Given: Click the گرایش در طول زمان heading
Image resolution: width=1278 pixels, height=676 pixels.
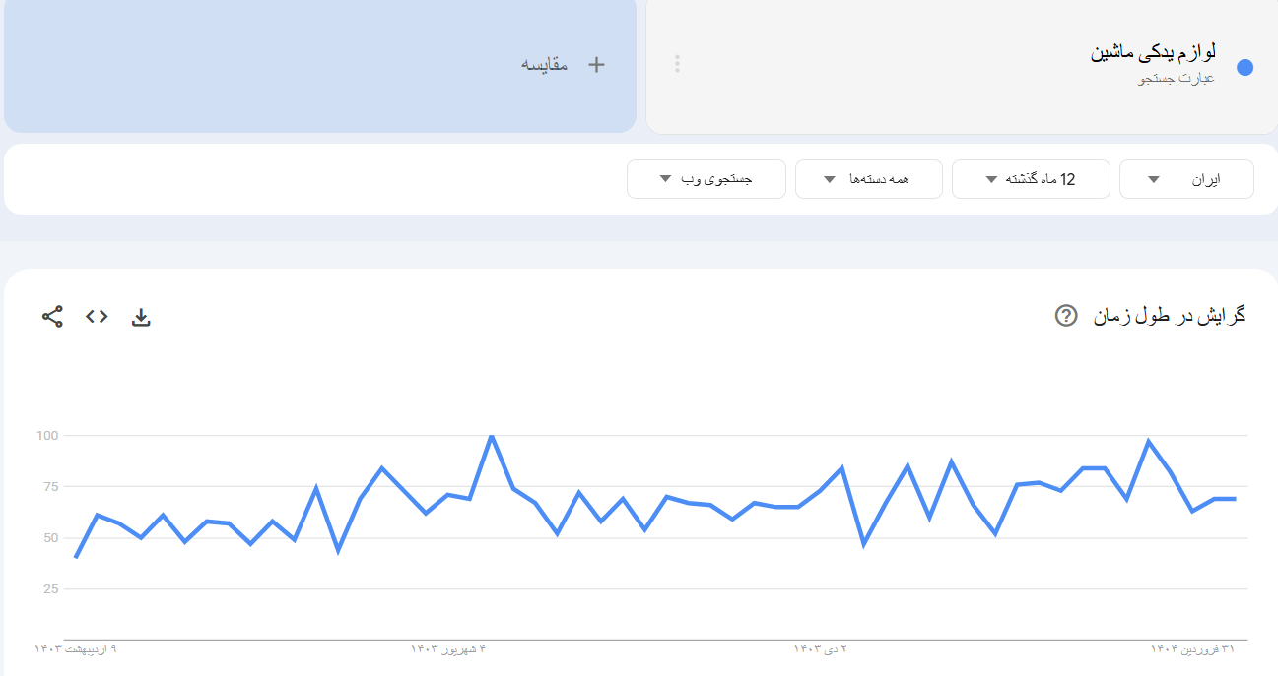Looking at the screenshot, I should (1169, 316).
